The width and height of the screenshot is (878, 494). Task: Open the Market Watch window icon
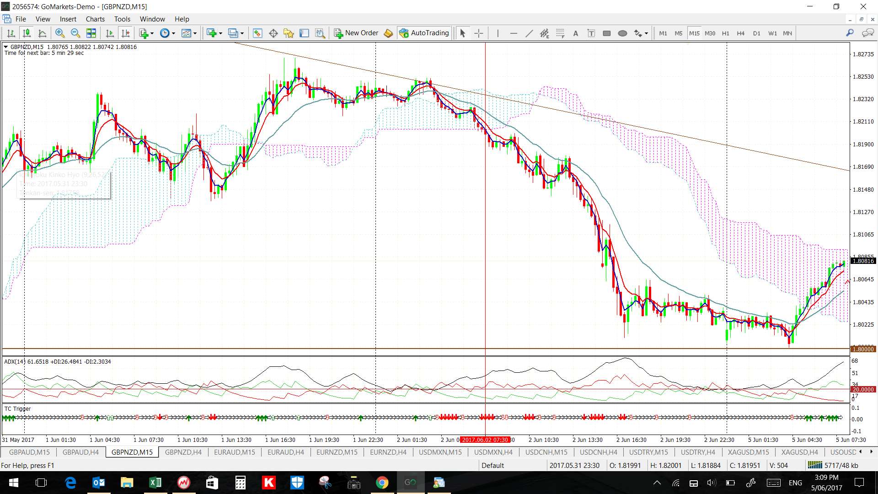(x=257, y=33)
